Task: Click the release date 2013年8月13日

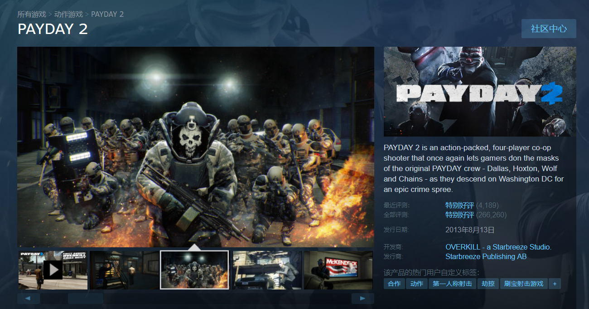Action: click(470, 230)
